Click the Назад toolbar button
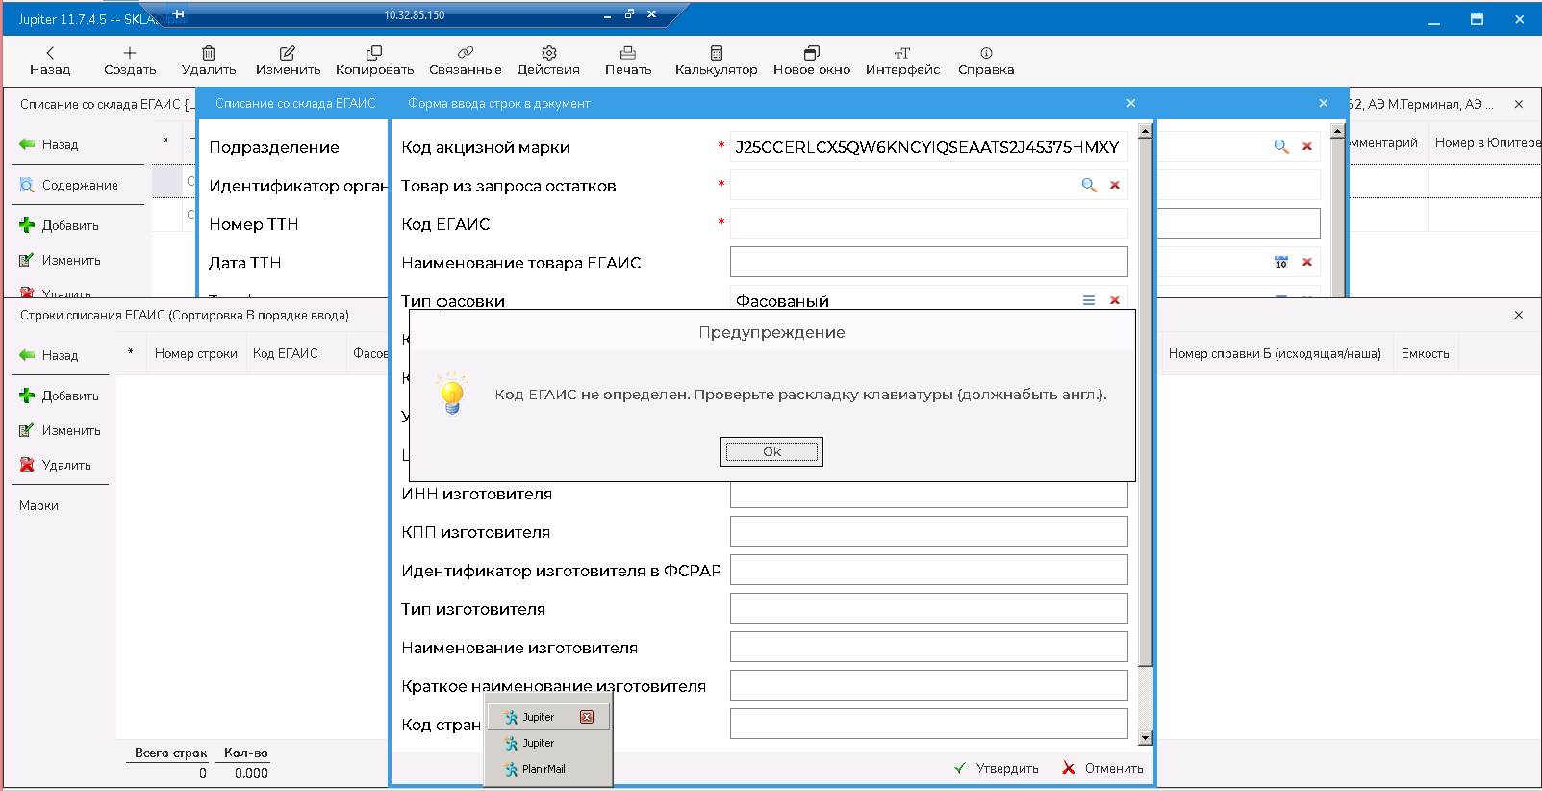Image resolution: width=1542 pixels, height=791 pixels. tap(50, 61)
